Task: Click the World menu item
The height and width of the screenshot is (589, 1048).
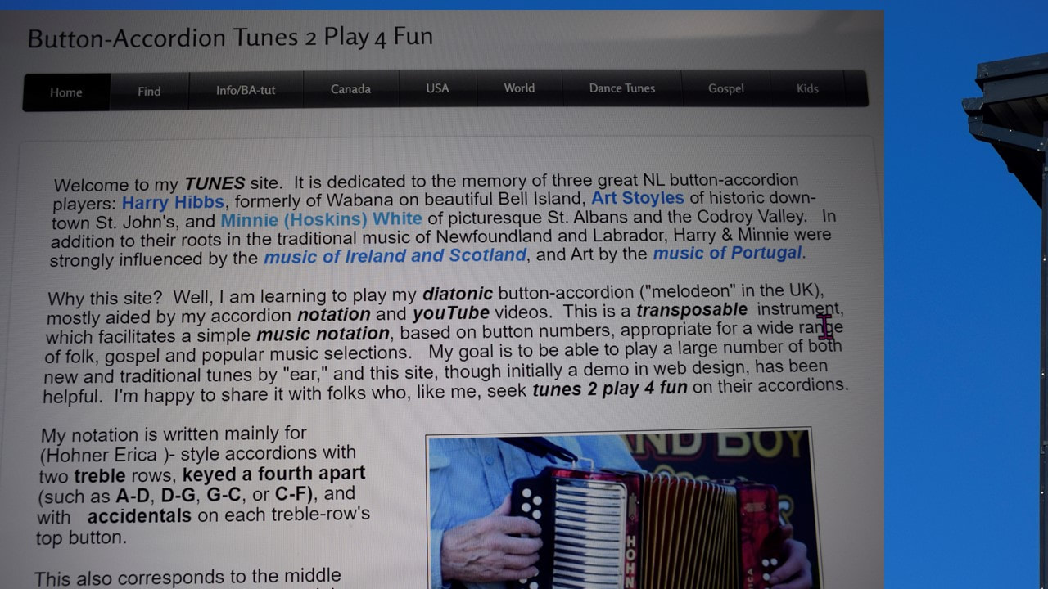Action: tap(519, 88)
